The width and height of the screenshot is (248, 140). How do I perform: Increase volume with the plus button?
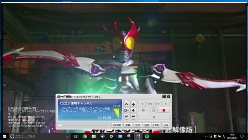tap(133, 104)
